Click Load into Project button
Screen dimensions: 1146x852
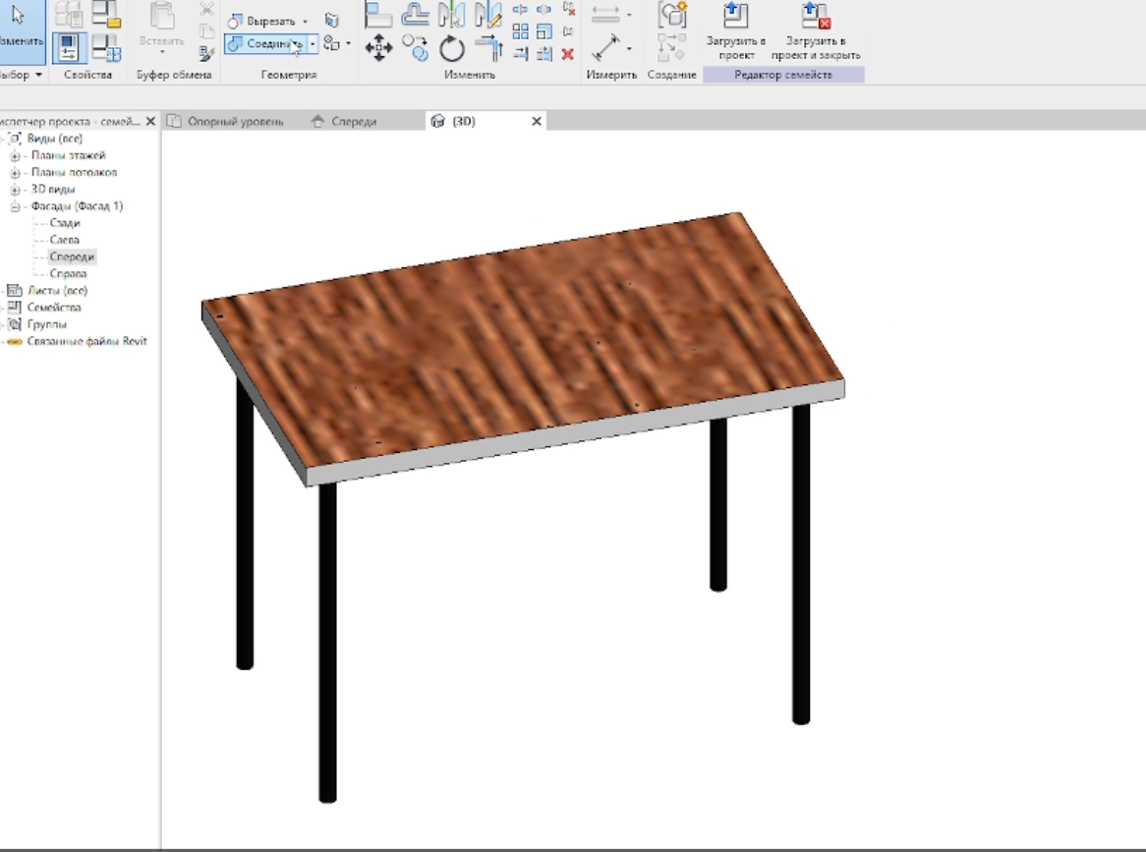(735, 32)
